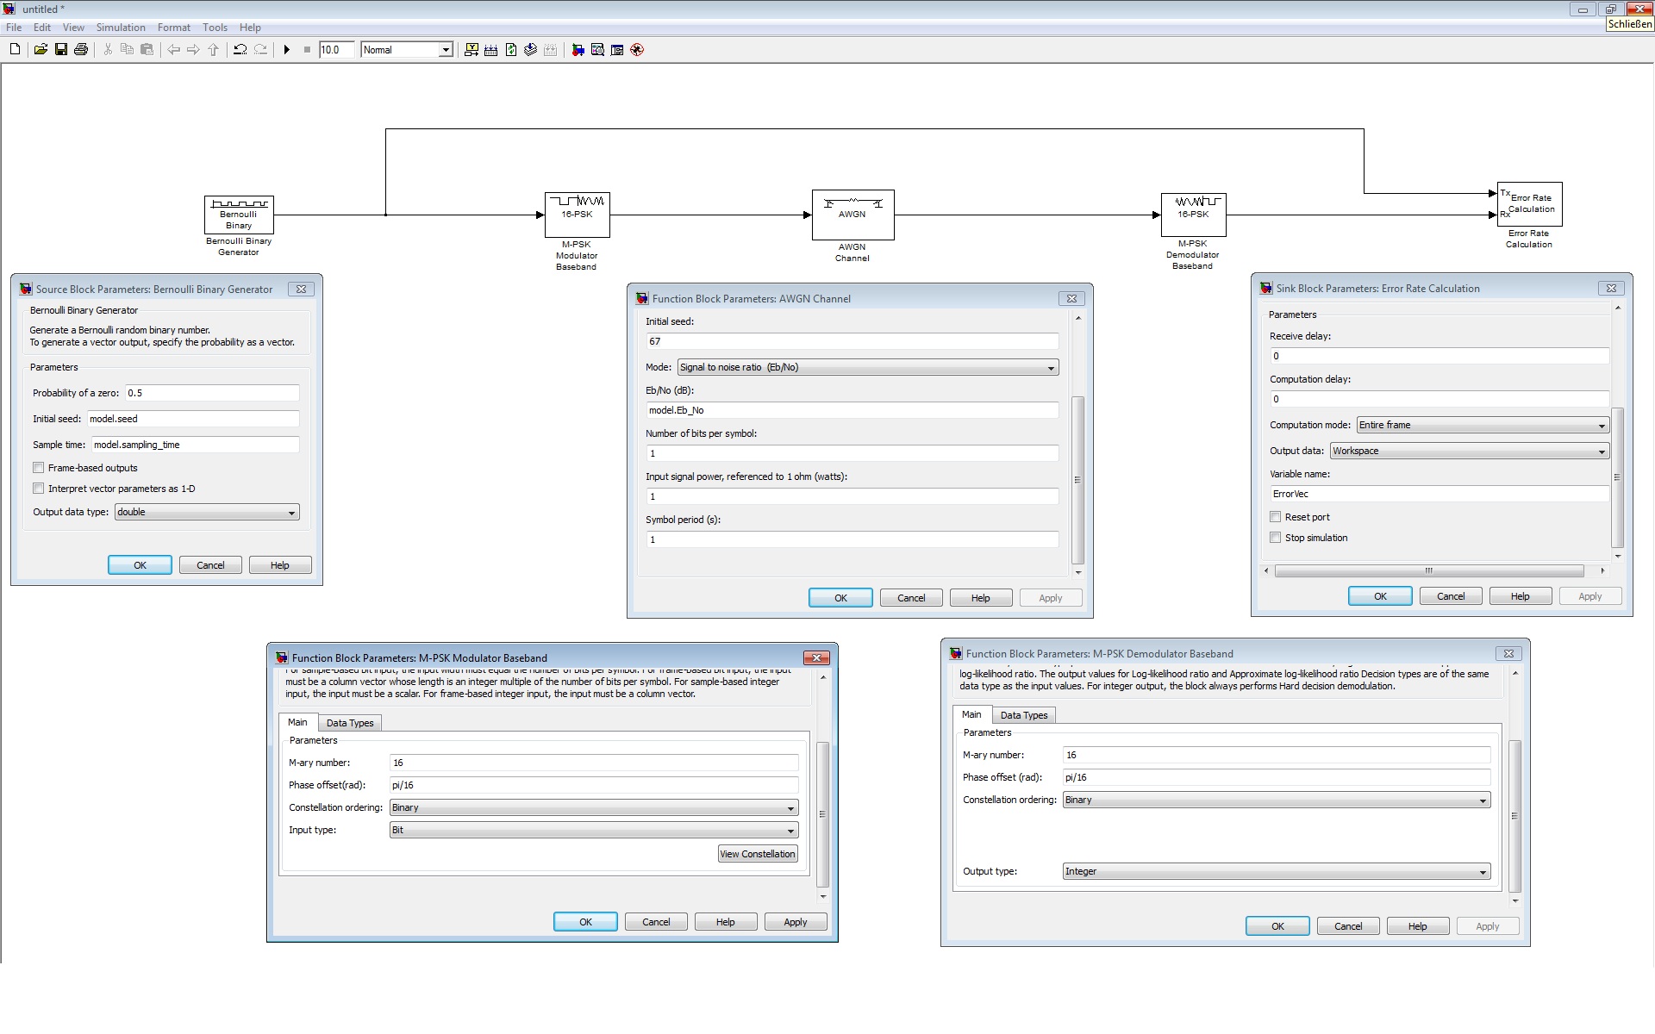Open the Simulation menu
1655x1034 pixels.
120,28
